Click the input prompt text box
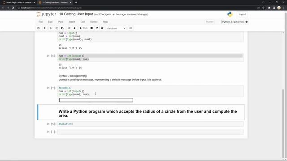287x161 pixels. point(96,100)
